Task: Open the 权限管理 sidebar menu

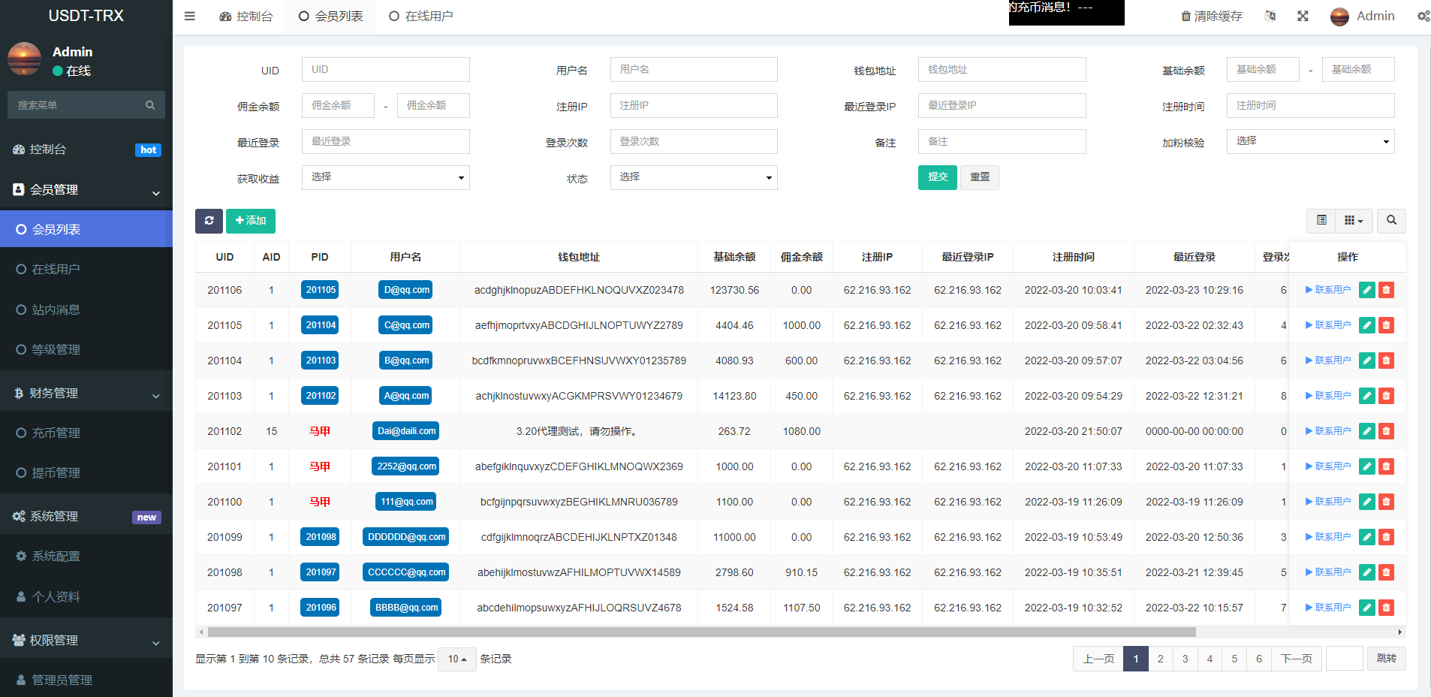Action: [x=86, y=640]
